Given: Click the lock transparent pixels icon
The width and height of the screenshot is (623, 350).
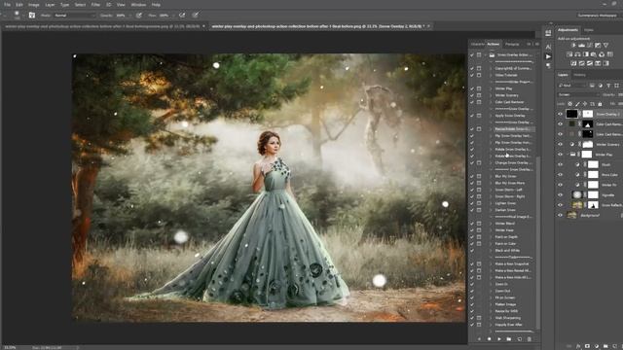Looking at the screenshot, I should [x=569, y=104].
